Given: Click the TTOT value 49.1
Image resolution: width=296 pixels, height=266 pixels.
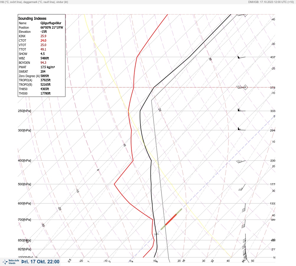Looking at the screenshot, I should point(43,49).
